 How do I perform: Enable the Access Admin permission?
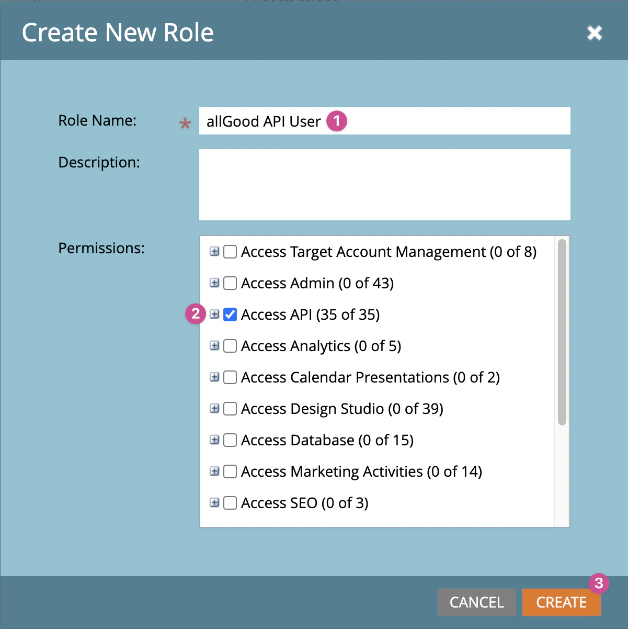pos(230,283)
